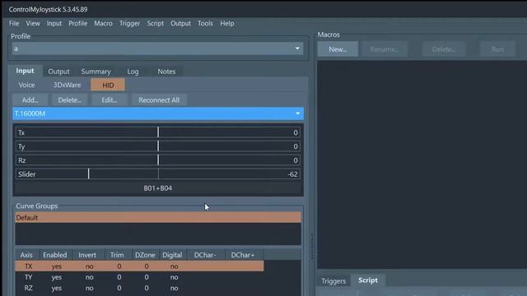The image size is (527, 296).
Task: Click the Rz axis indicator bar
Action: [157, 160]
